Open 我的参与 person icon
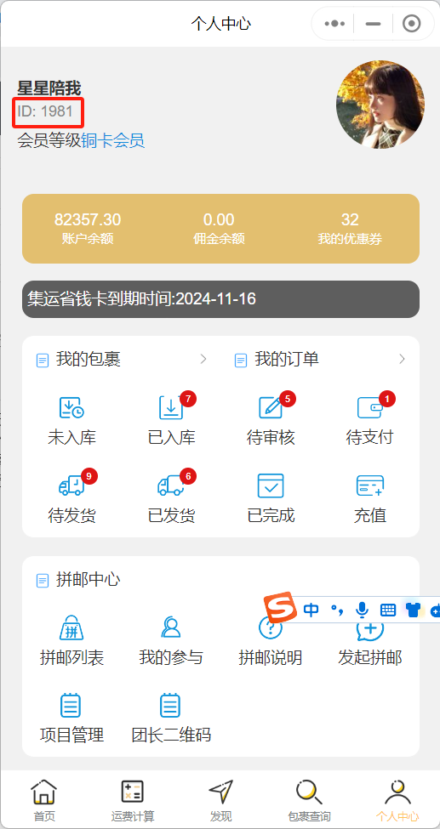The image size is (440, 829). click(171, 627)
